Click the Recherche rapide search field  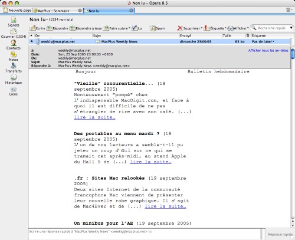click(272, 28)
